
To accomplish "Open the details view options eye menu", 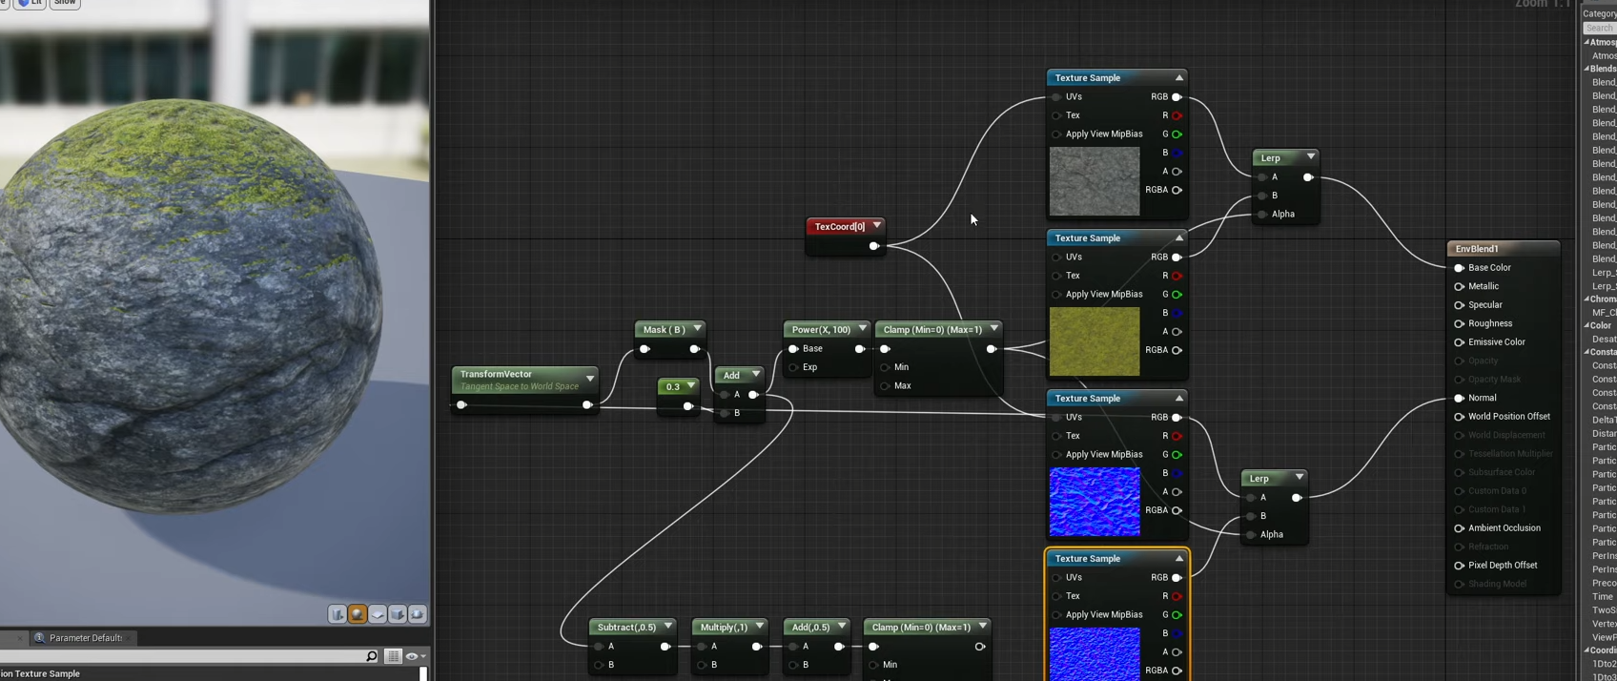I will 416,656.
